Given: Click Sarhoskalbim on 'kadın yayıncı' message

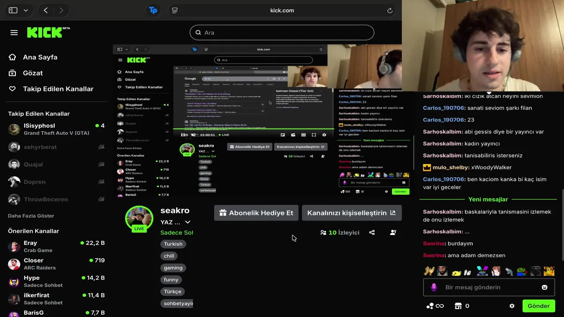Looking at the screenshot, I should [x=443, y=144].
